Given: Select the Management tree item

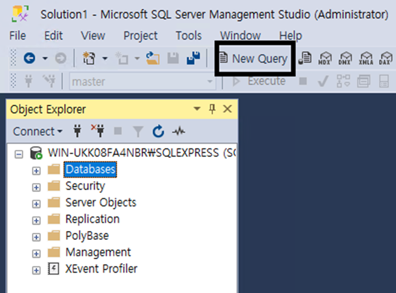Looking at the screenshot, I should (98, 253).
